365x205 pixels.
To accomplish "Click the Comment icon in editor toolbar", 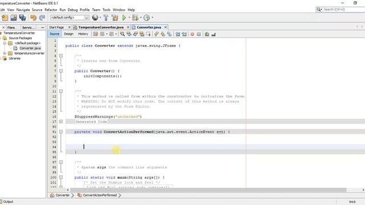I will 206,34.
